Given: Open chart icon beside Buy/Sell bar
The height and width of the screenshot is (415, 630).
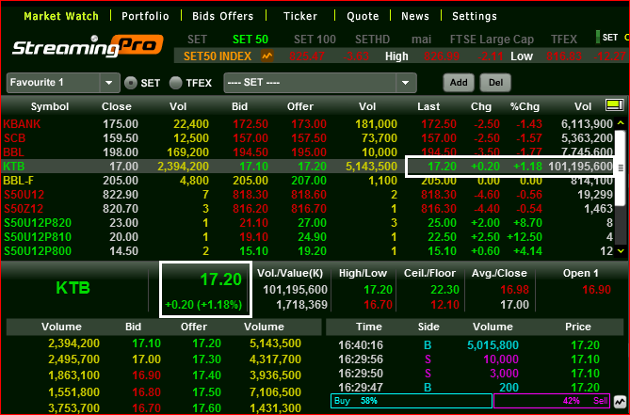Looking at the screenshot, I should click(x=620, y=401).
